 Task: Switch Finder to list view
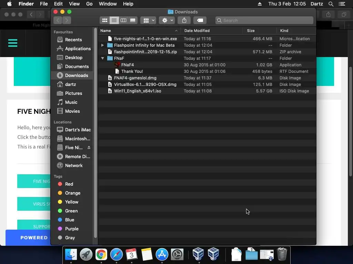(x=114, y=20)
